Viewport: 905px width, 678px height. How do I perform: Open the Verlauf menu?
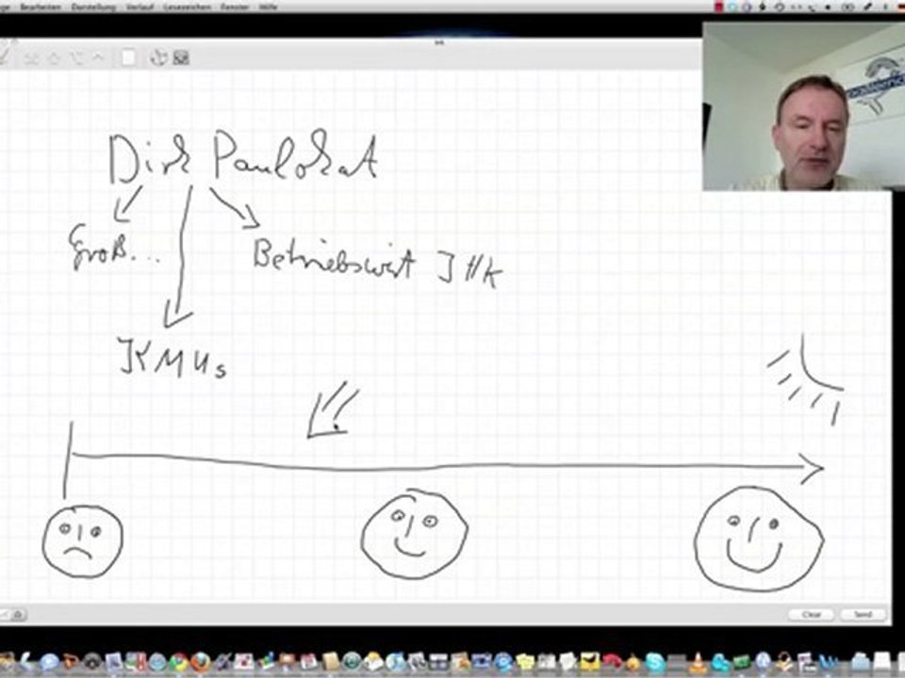tap(140, 7)
